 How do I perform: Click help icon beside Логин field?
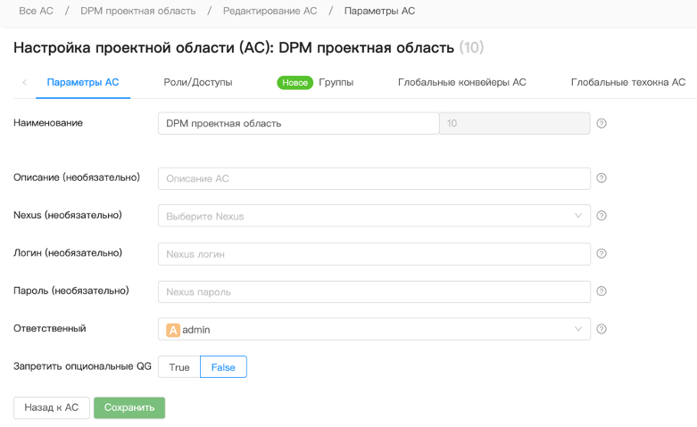coord(602,254)
